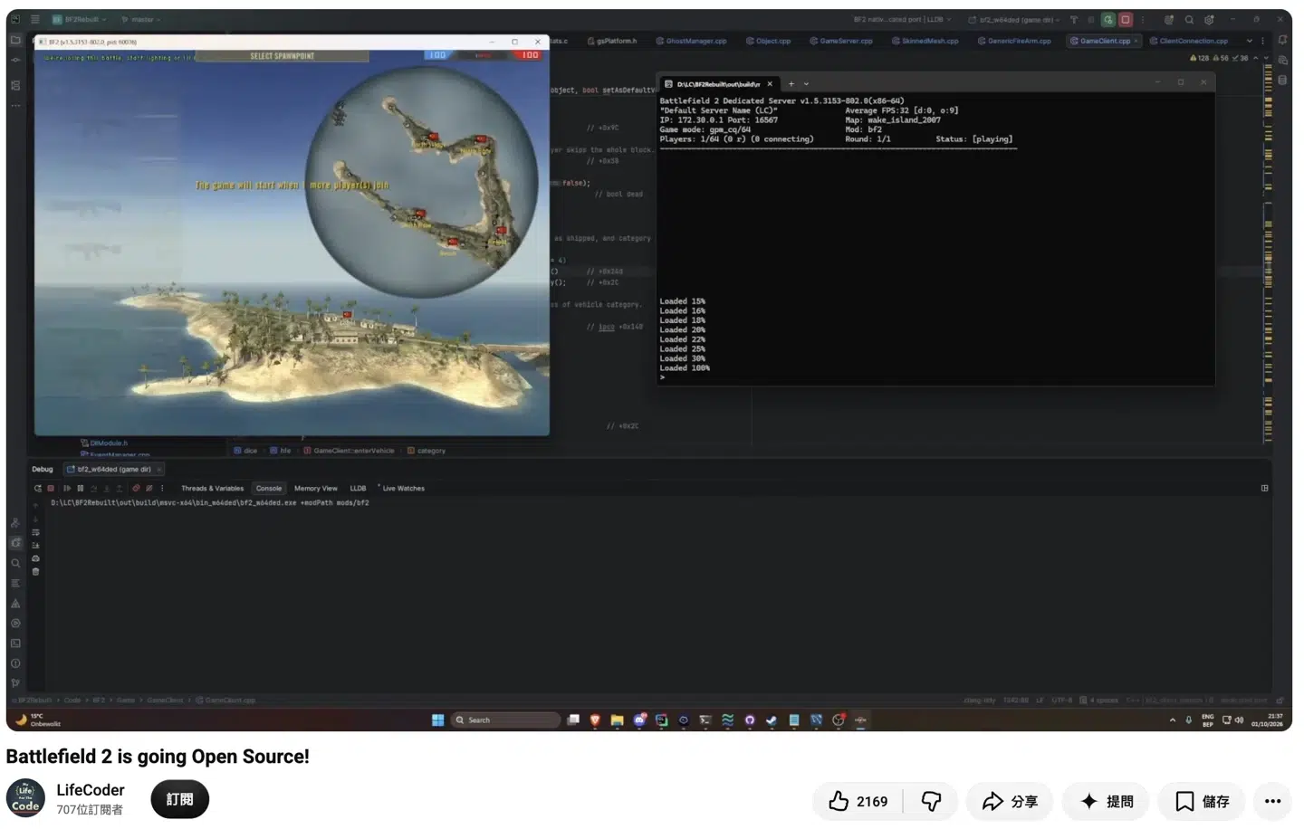Open the LLDB debug tab

coord(358,489)
